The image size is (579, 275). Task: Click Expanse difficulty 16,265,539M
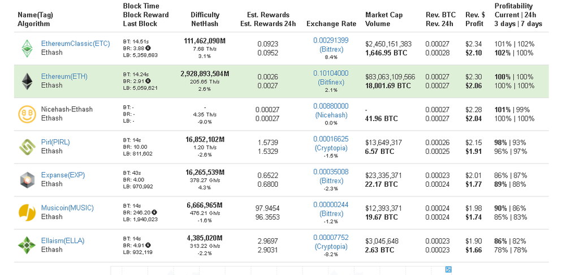pos(205,172)
